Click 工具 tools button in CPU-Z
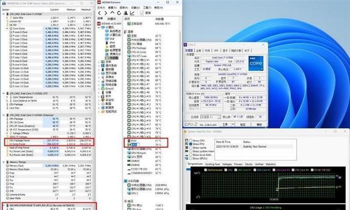 (x=225, y=124)
